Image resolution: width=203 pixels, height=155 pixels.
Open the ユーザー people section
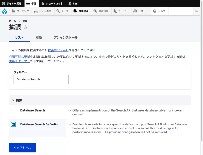[121, 11]
